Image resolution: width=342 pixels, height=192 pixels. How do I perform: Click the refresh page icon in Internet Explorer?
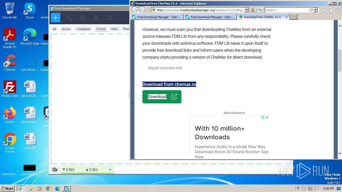click(260, 10)
